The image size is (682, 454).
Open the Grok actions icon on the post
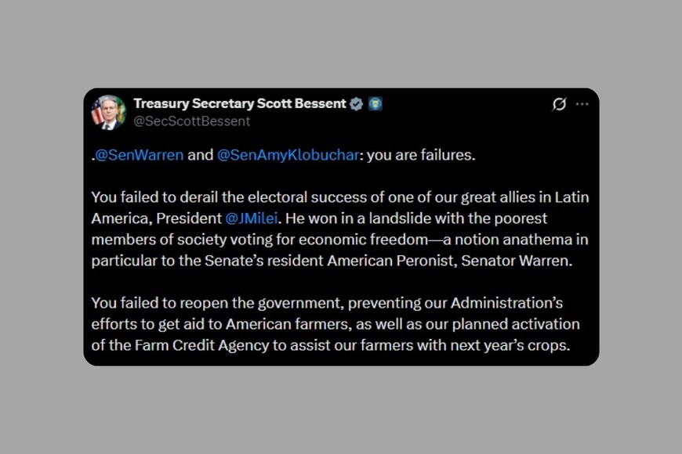(559, 104)
